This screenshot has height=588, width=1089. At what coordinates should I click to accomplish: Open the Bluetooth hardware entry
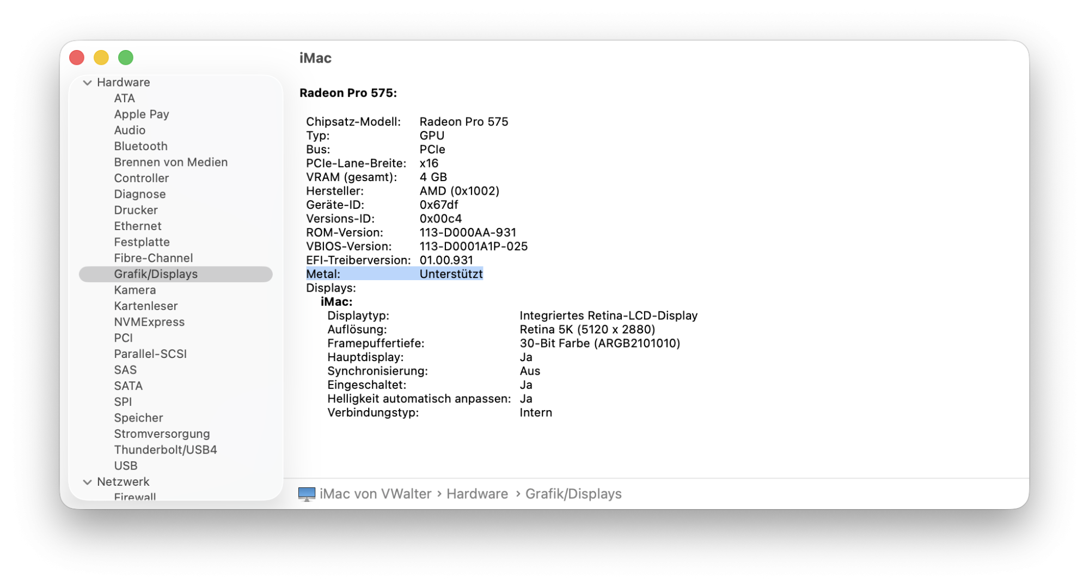coord(140,146)
